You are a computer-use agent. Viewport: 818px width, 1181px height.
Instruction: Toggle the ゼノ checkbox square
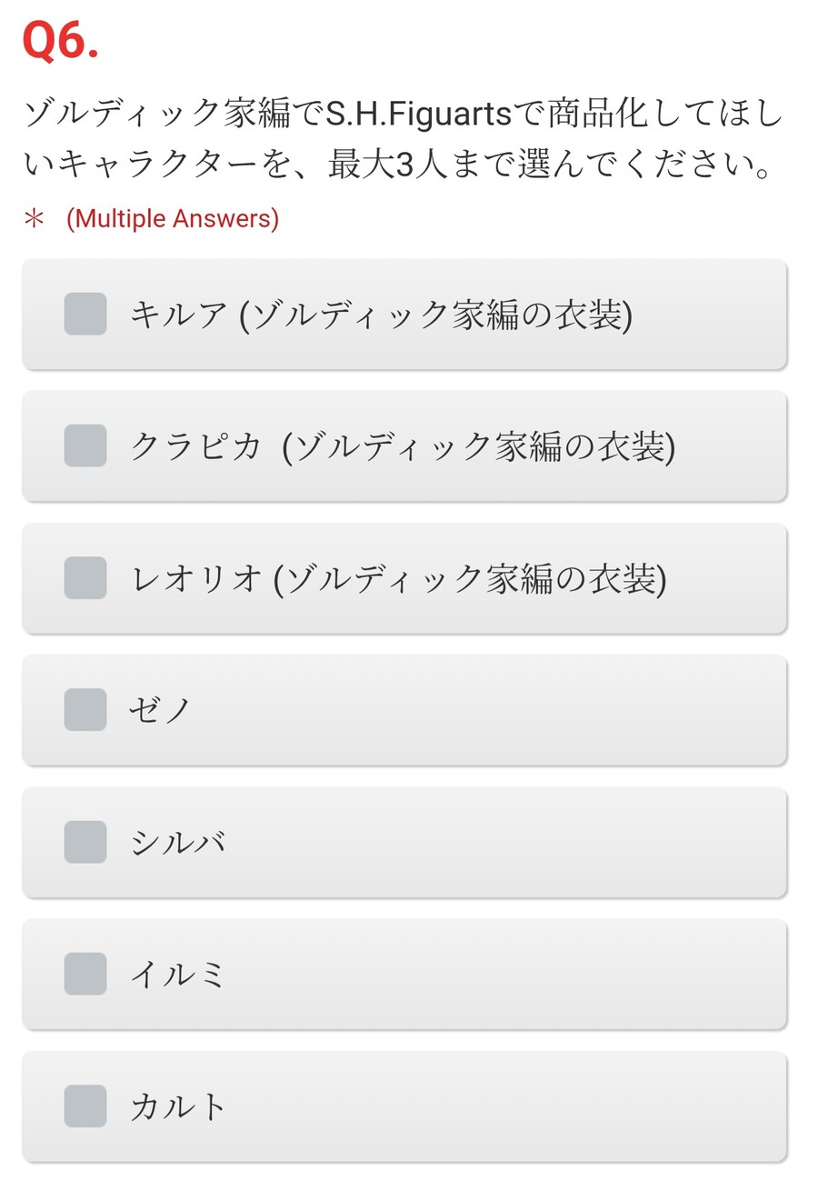85,710
